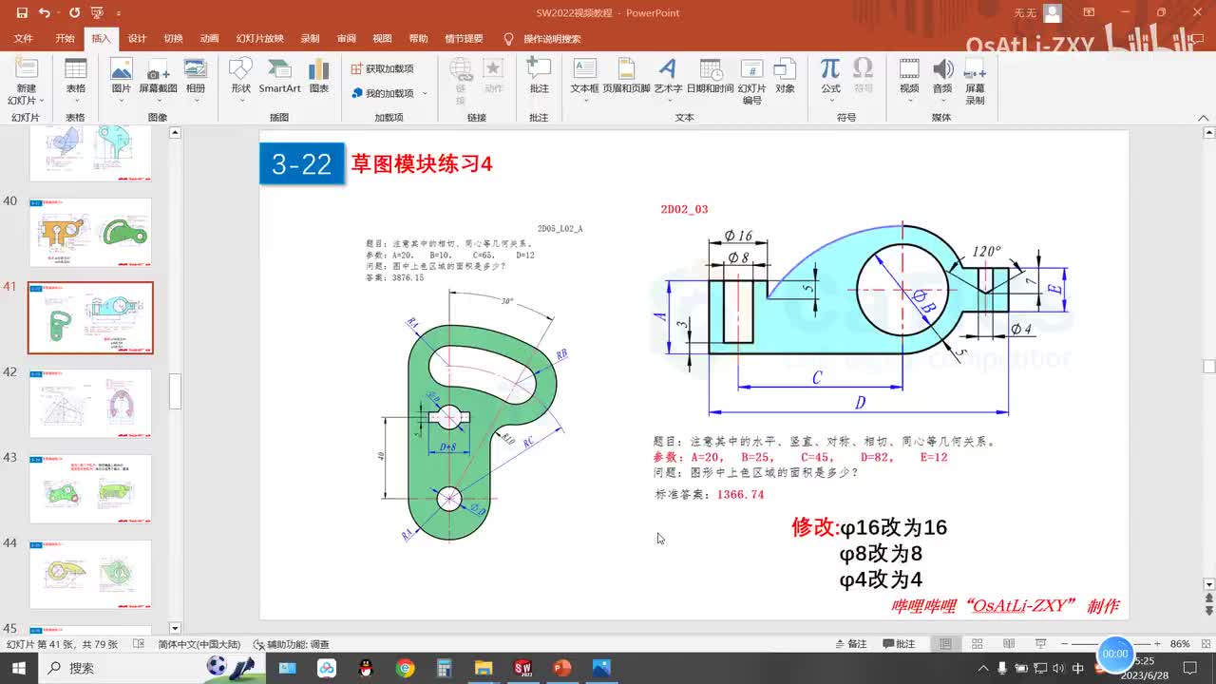This screenshot has width=1216, height=684.
Task: Click the language indicator 简体中文(中国大陆)
Action: (x=199, y=644)
